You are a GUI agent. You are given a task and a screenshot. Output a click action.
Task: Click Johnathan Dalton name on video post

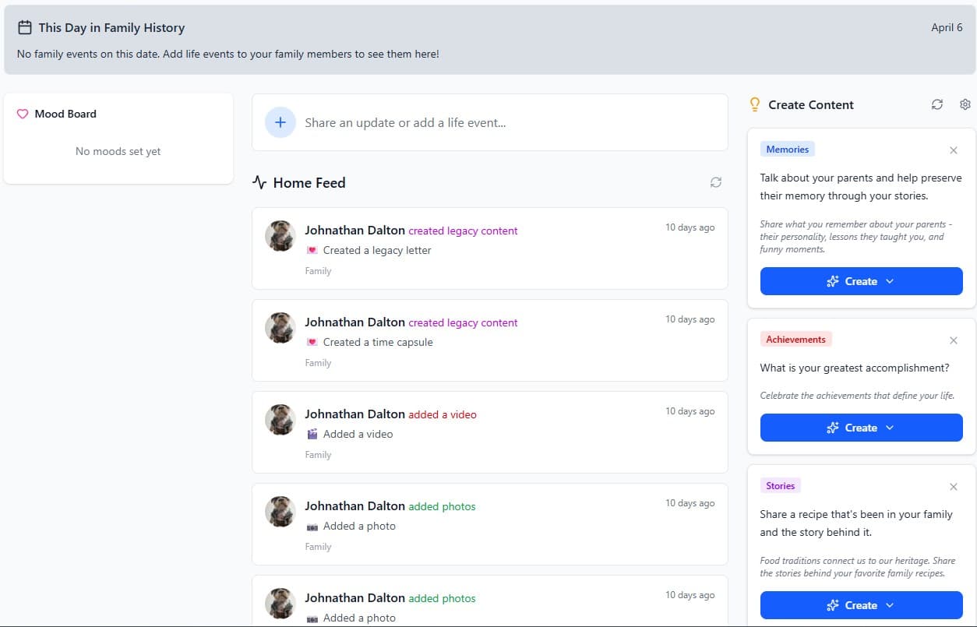click(x=354, y=414)
